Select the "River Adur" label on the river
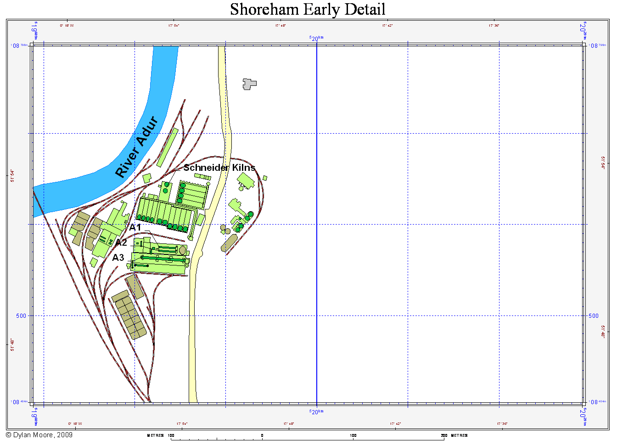 pyautogui.click(x=136, y=147)
